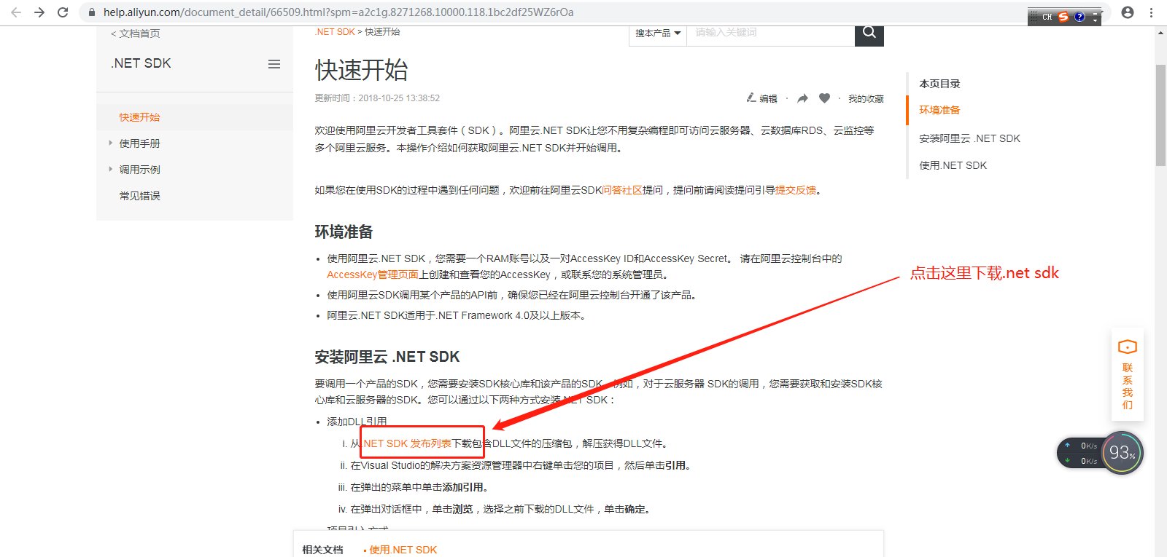This screenshot has width=1167, height=557.
Task: Click the 93% memory usage circle widget
Action: 1122,453
